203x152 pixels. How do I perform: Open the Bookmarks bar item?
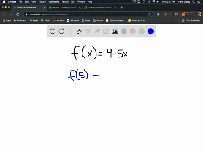point(20,20)
